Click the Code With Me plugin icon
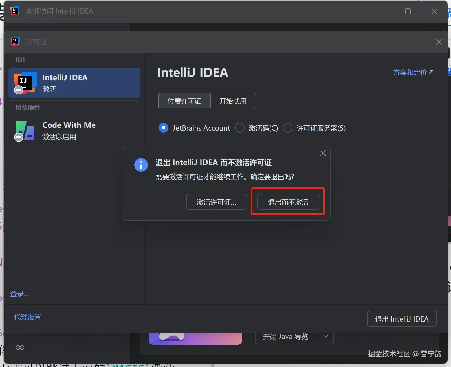Image resolution: width=451 pixels, height=367 pixels. click(x=25, y=131)
